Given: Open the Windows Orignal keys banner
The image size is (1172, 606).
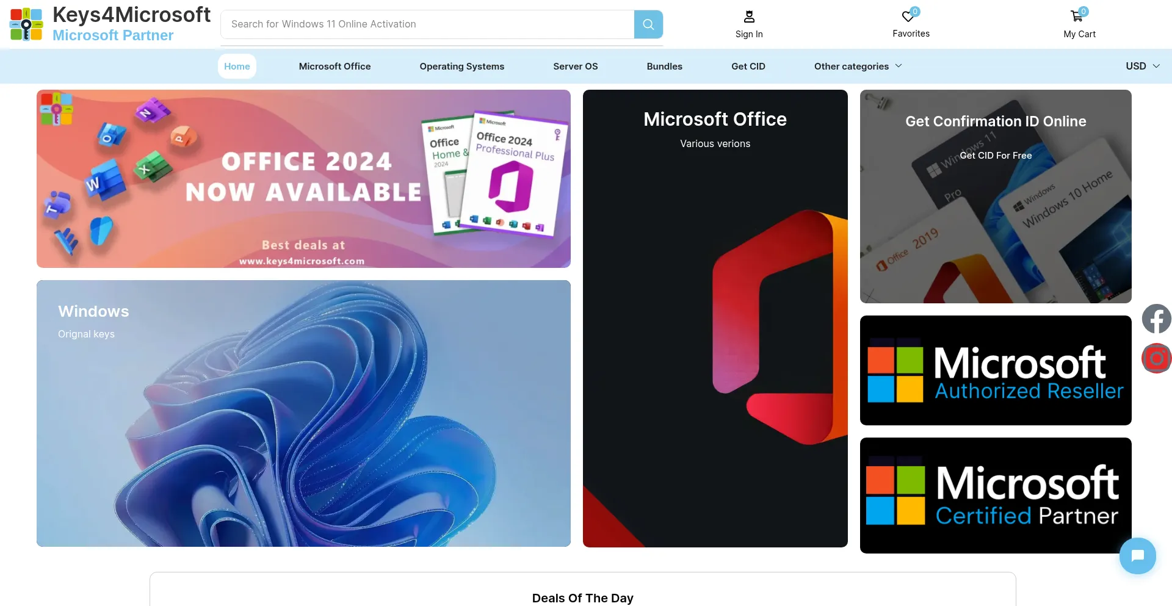Looking at the screenshot, I should pos(303,413).
